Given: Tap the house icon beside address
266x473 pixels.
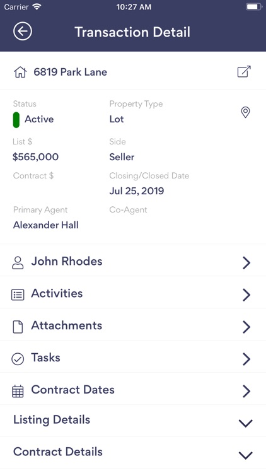Looking at the screenshot, I should click(x=20, y=72).
